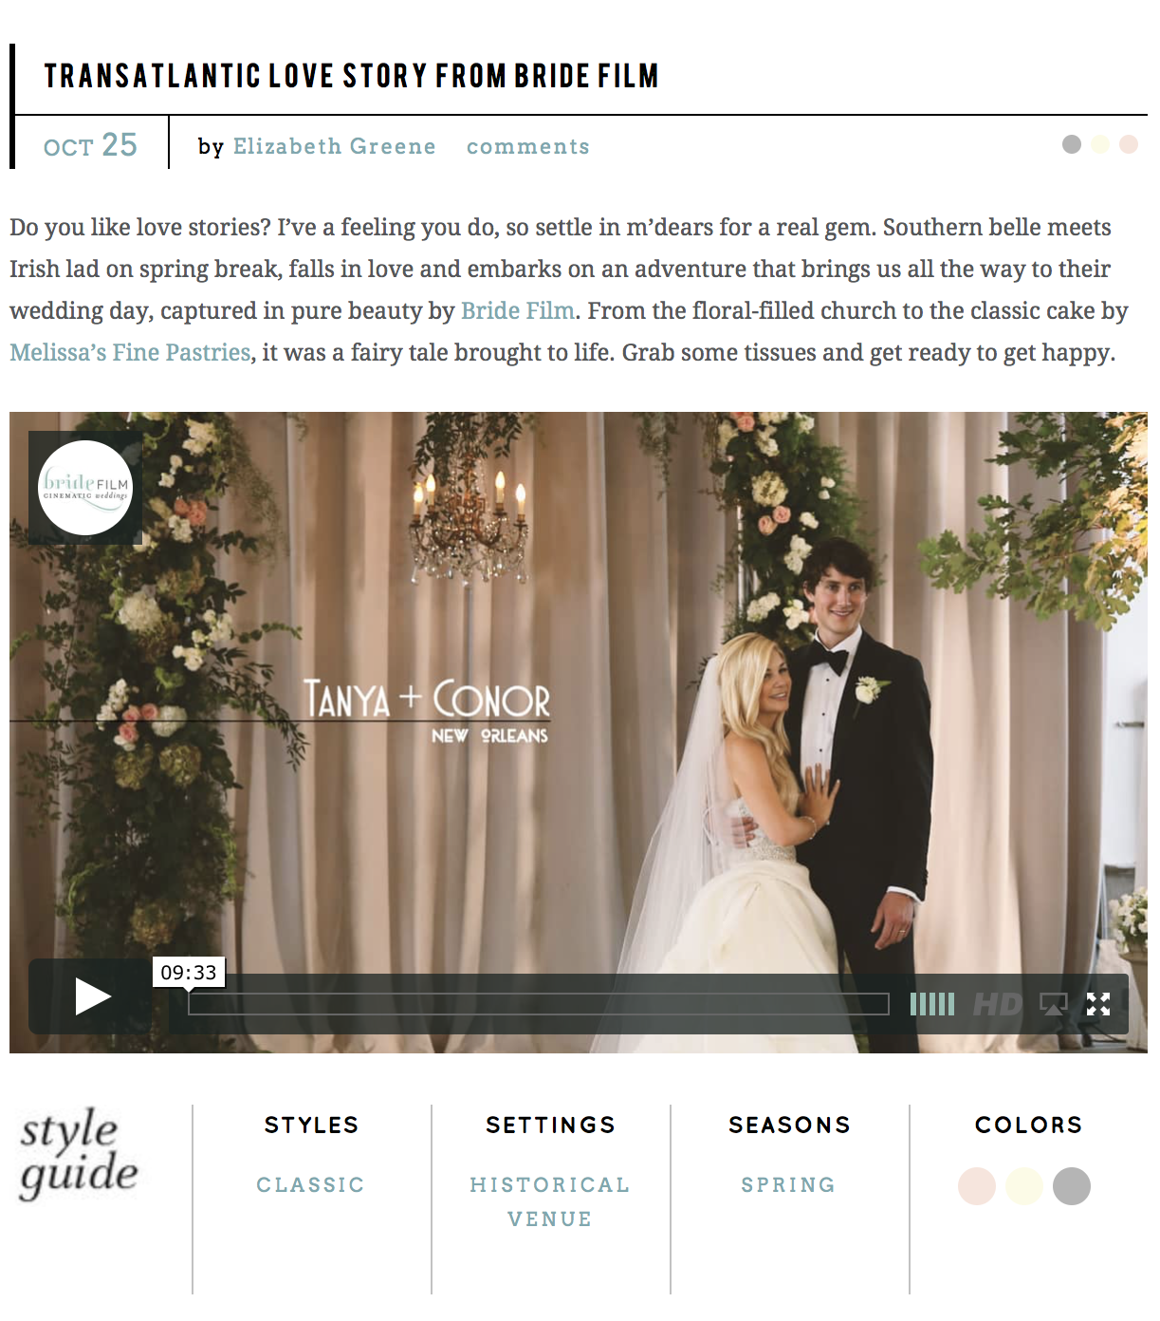Choose the pale yellow swatch under Colors

pyautogui.click(x=1024, y=1186)
